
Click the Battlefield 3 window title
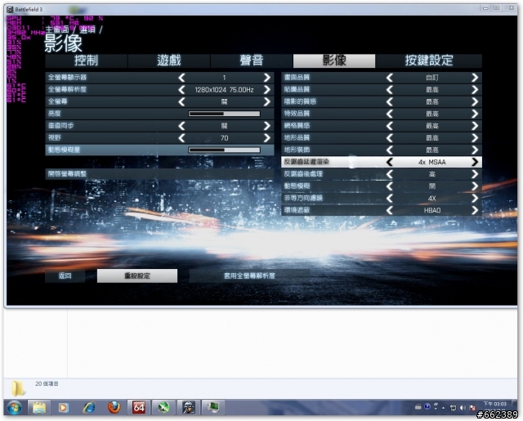pos(29,9)
